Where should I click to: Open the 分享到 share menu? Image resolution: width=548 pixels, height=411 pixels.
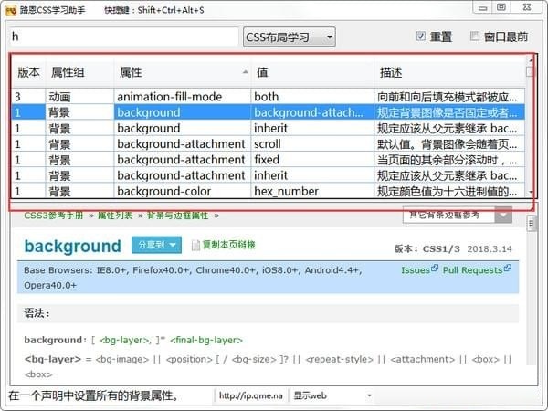[156, 245]
